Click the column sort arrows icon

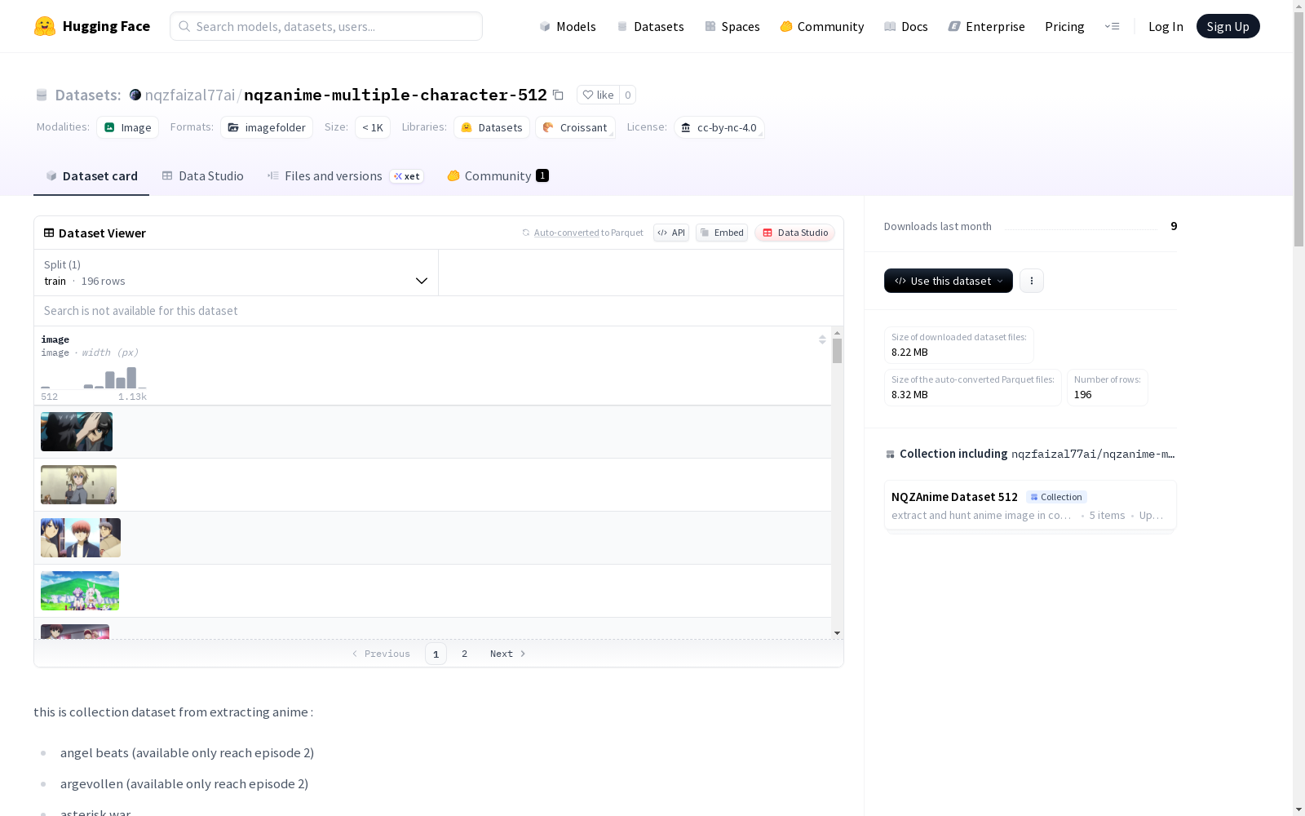[822, 339]
